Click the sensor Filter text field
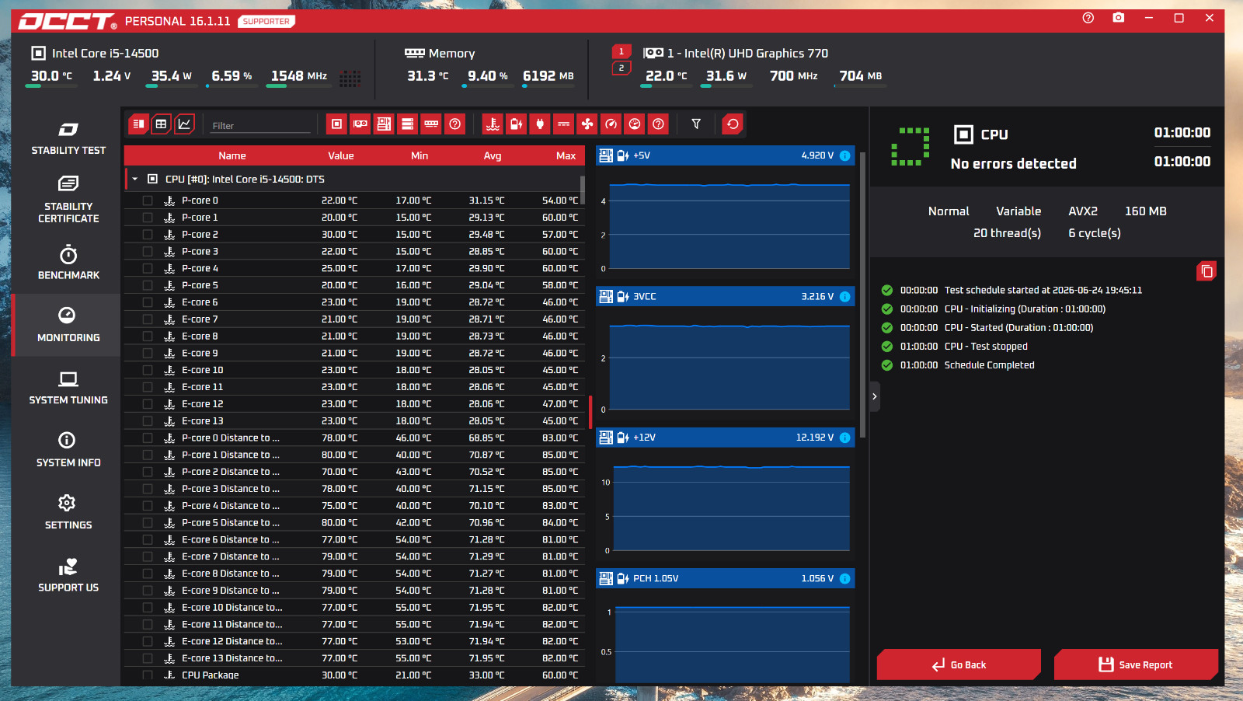Viewport: 1243px width, 701px height. coord(261,125)
